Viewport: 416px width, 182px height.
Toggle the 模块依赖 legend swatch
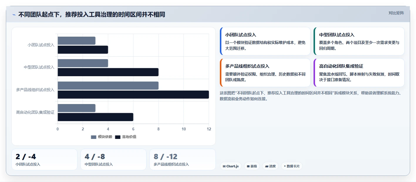(94, 137)
